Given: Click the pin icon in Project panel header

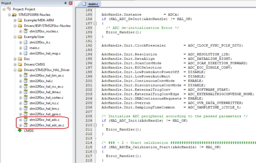Looking at the screenshot, I should coord(65,3).
